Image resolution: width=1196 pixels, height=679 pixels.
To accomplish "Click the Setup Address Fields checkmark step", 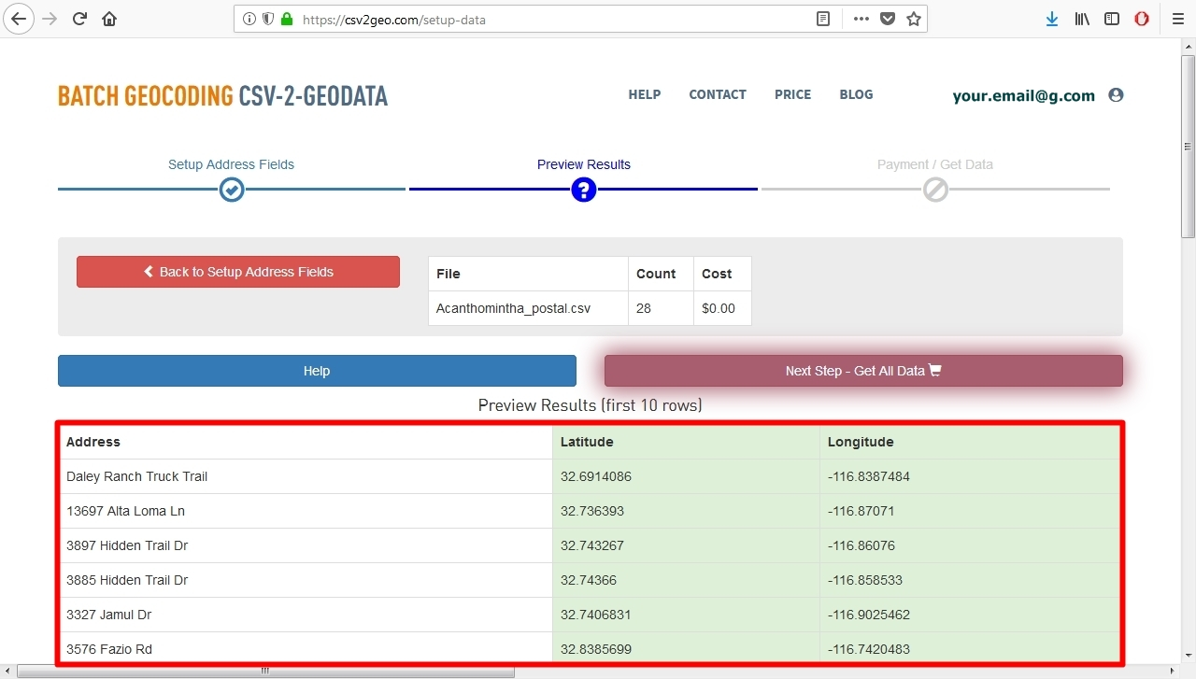I will (232, 190).
